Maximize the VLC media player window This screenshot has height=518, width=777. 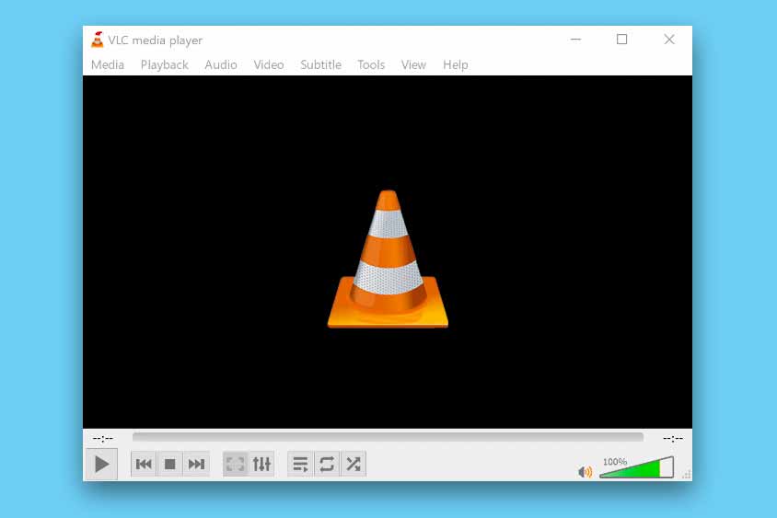pyautogui.click(x=622, y=40)
